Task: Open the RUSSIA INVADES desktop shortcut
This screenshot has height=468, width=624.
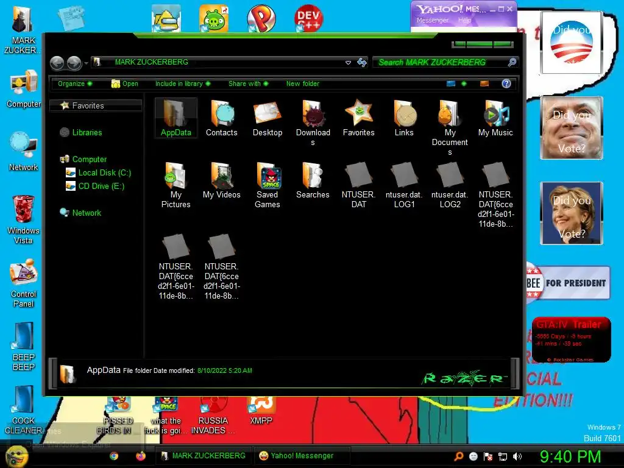Action: click(x=213, y=416)
